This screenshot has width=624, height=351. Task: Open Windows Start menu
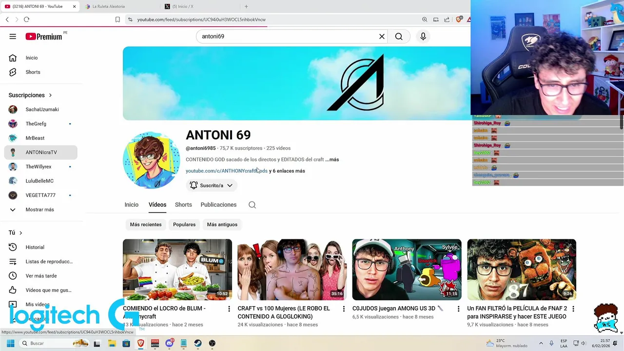(10, 343)
